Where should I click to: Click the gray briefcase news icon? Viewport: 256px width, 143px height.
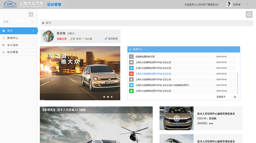(x=131, y=62)
